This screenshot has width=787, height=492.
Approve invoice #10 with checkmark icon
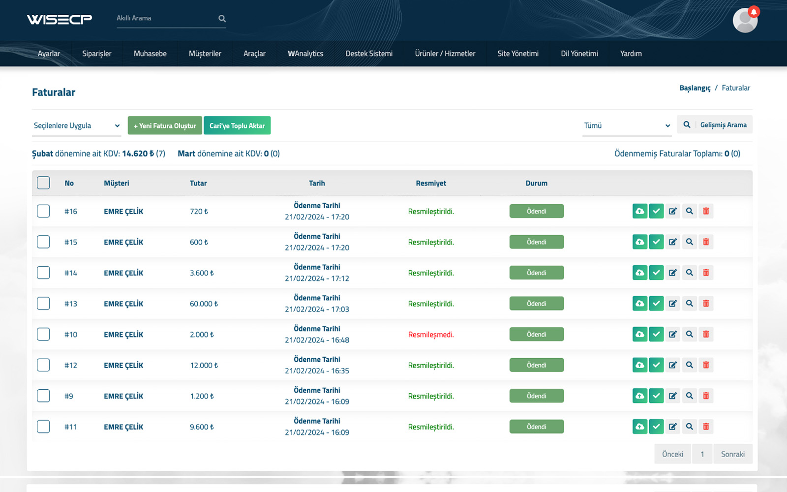tap(656, 334)
